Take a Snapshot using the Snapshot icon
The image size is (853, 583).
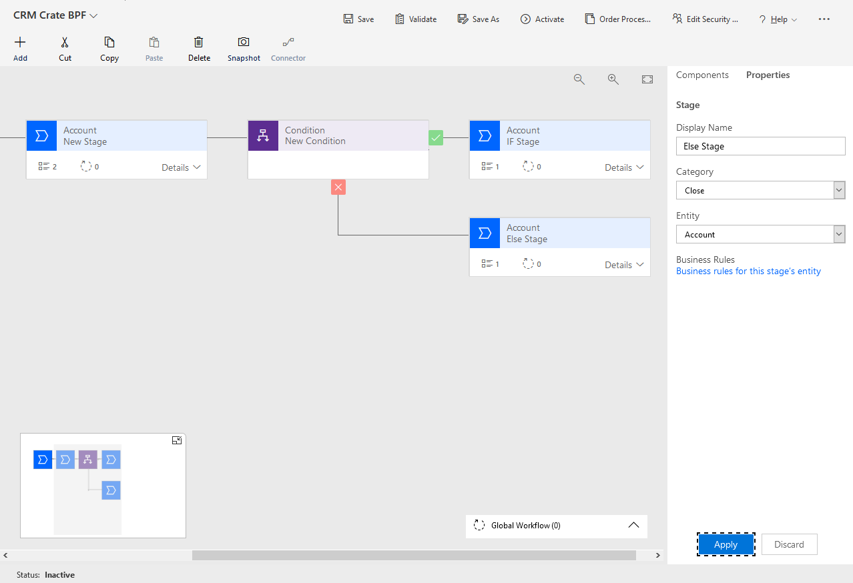[x=244, y=47]
